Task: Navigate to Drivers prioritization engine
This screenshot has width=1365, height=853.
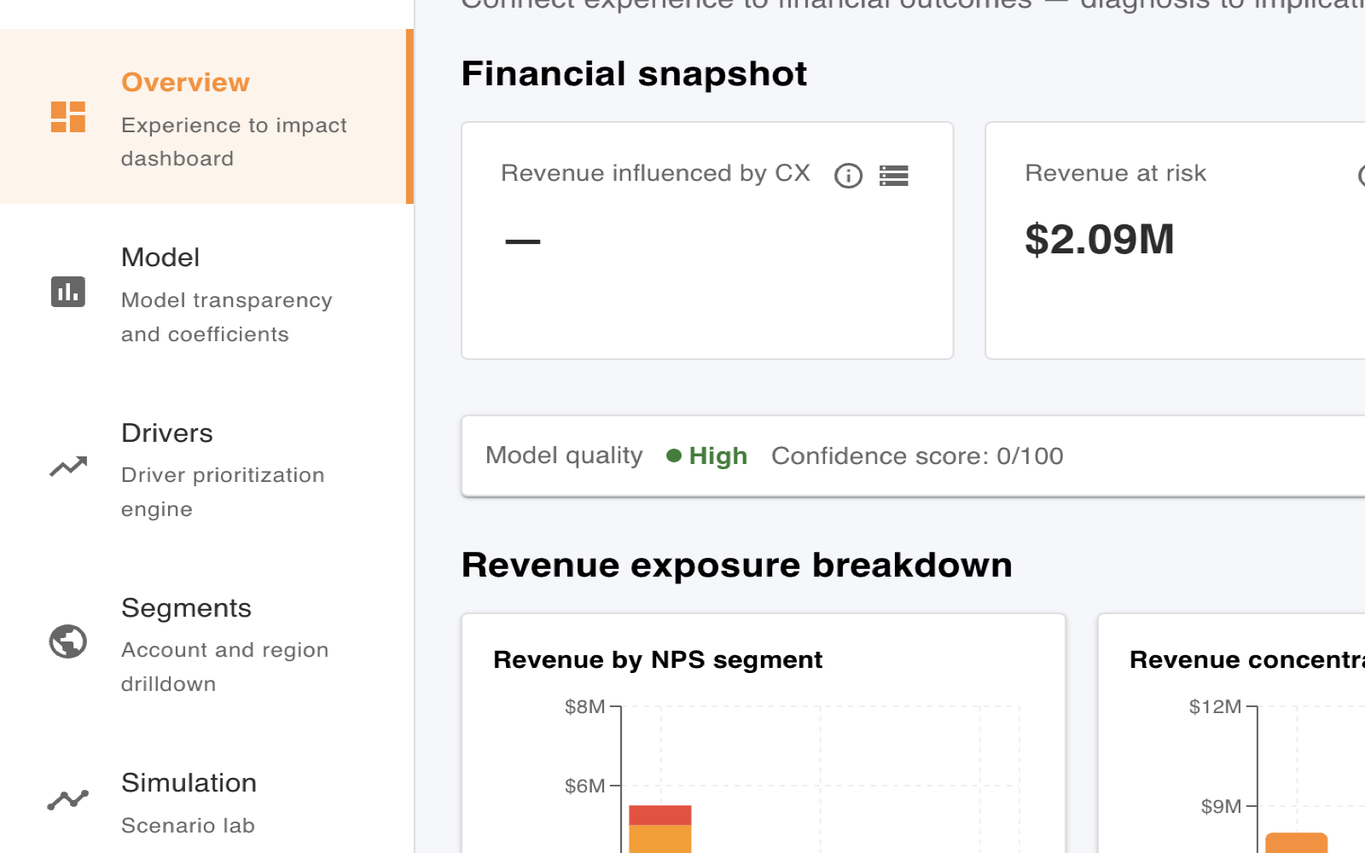Action: coord(205,467)
